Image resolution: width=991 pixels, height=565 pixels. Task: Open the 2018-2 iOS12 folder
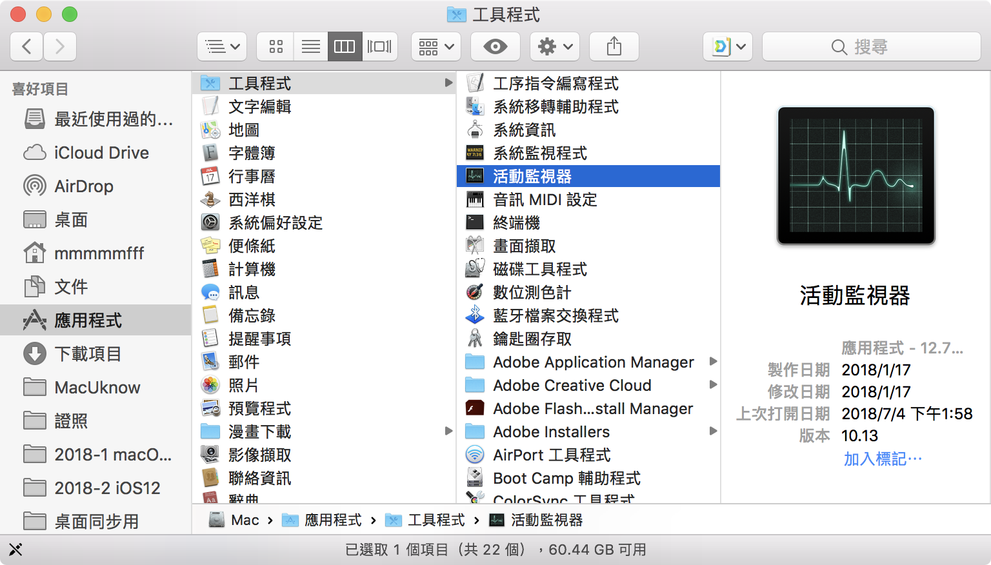point(95,488)
